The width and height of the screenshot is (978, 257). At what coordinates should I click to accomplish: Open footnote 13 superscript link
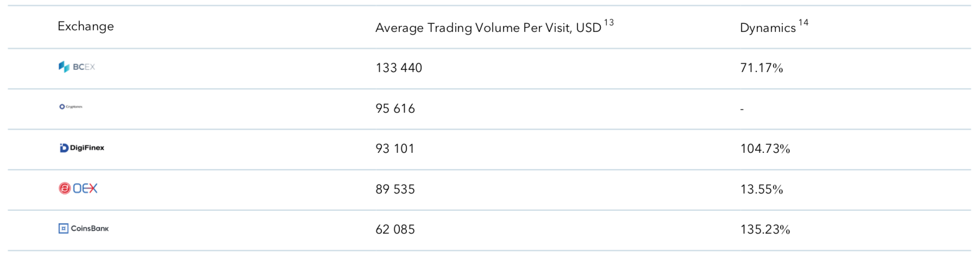[609, 22]
